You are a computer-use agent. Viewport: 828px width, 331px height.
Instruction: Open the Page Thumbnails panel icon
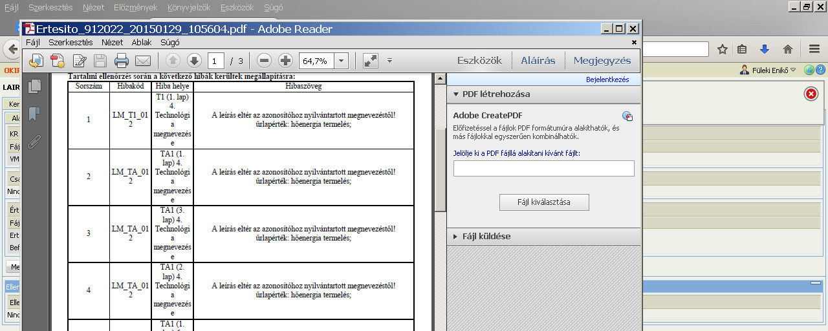coord(34,86)
